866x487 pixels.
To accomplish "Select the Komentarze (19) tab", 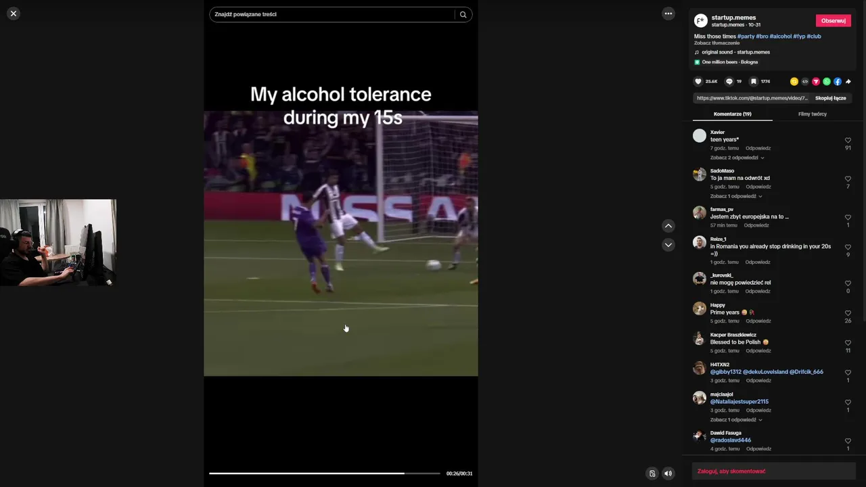I will 732,114.
